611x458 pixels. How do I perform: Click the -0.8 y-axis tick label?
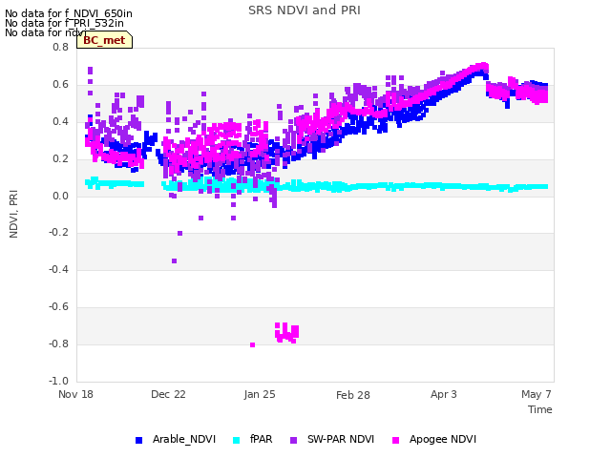[58, 343]
